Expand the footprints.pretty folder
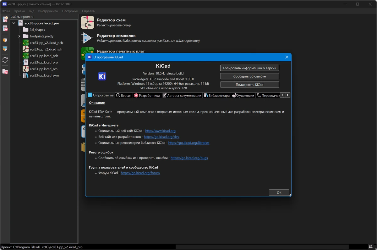This screenshot has width=377, height=250. [19, 36]
